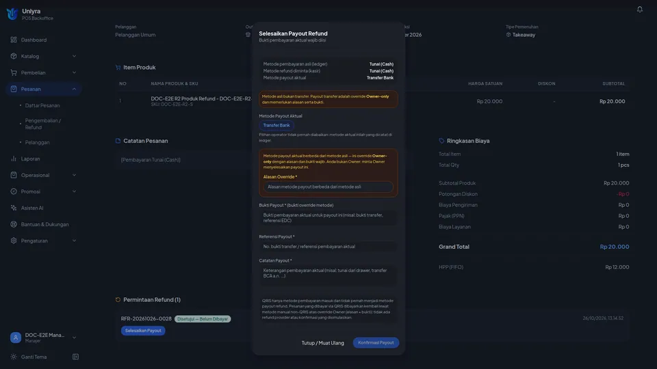Click the Subtotal column header
This screenshot has width=657, height=369.
coord(613,83)
